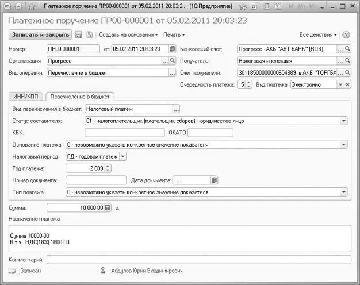Click magnifier icon next to Банковский счет
The image size is (360, 285).
click(x=347, y=49)
